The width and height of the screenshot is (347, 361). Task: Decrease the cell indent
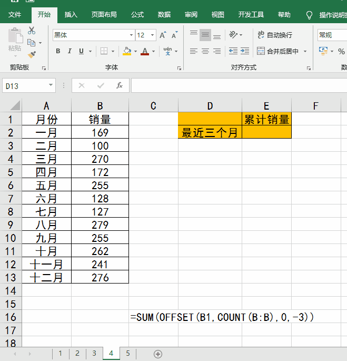[233, 51]
